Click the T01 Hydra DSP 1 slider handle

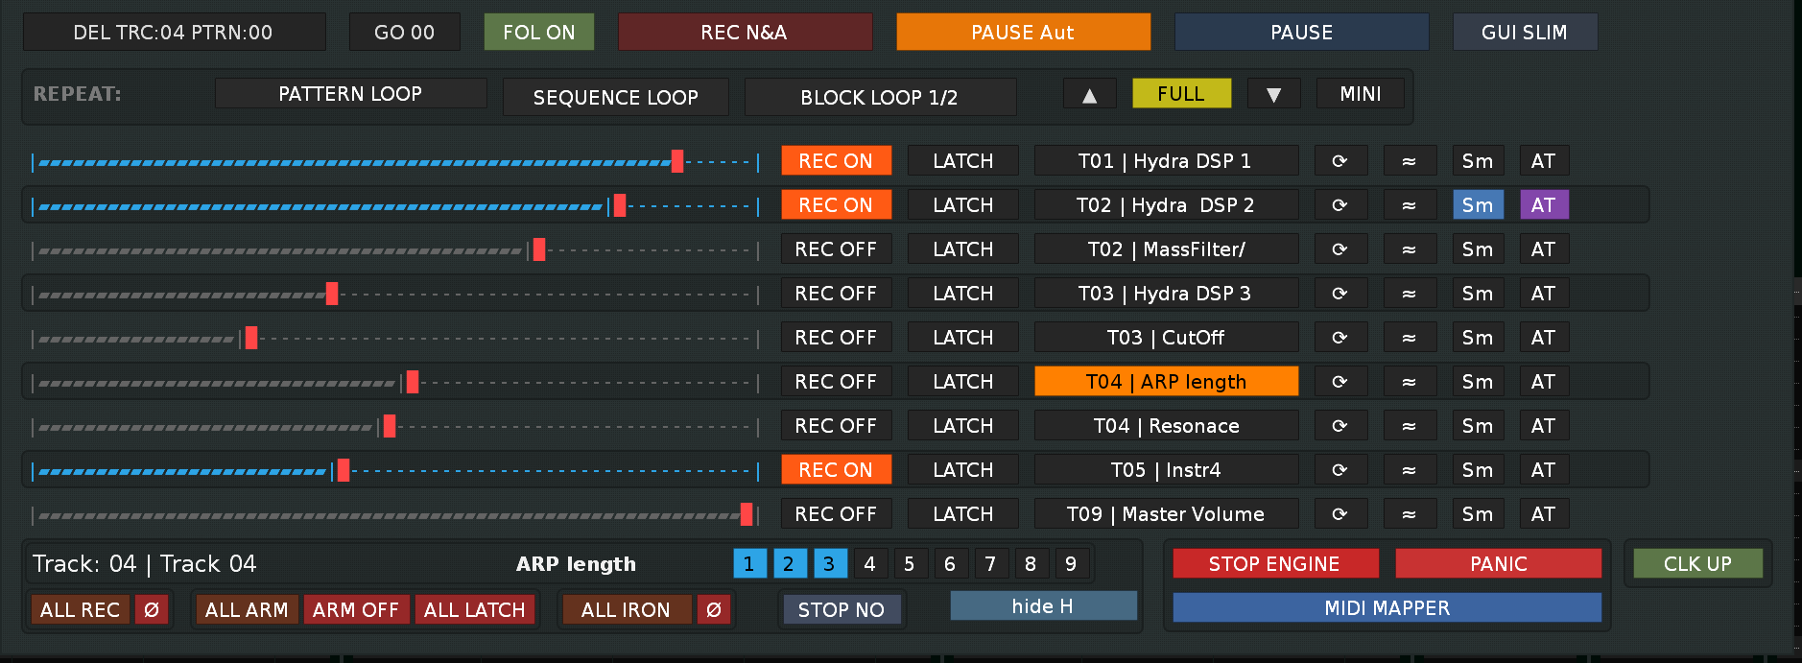677,161
